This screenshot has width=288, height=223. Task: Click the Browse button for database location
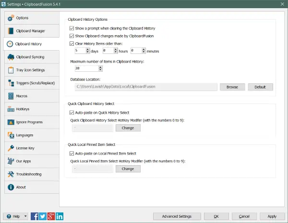(232, 87)
